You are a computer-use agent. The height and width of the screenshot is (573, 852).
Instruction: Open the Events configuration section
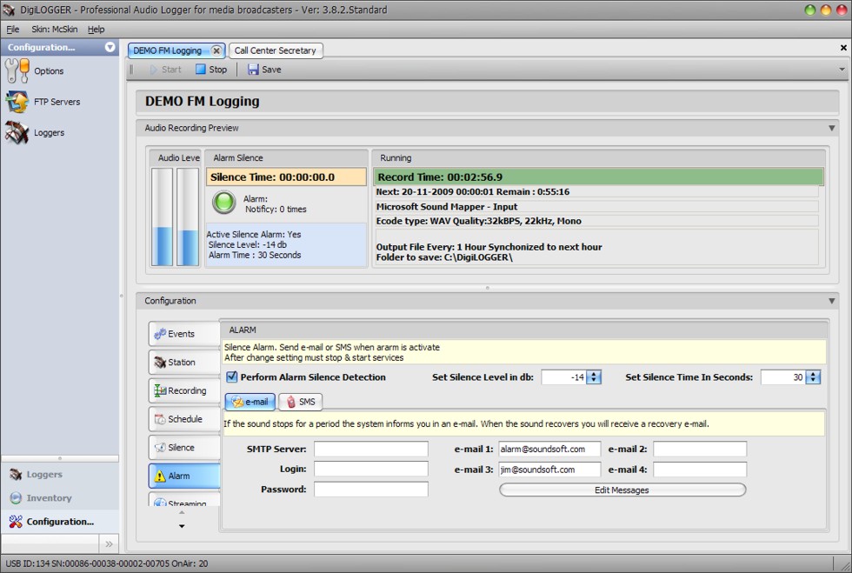pyautogui.click(x=183, y=334)
